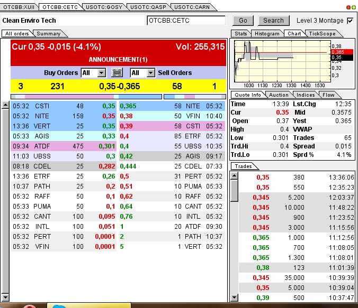The width and height of the screenshot is (358, 308).
Task: Click the Trades list scrollbar thumb
Action: (x=235, y=191)
